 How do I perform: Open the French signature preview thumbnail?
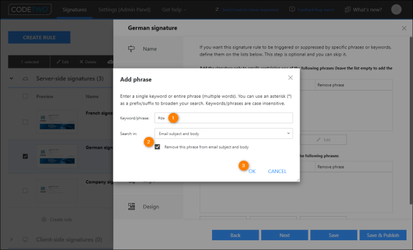coord(57,122)
